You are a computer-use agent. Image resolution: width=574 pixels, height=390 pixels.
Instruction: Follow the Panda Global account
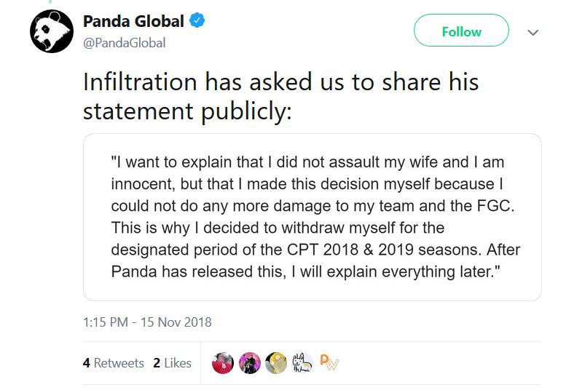click(461, 32)
